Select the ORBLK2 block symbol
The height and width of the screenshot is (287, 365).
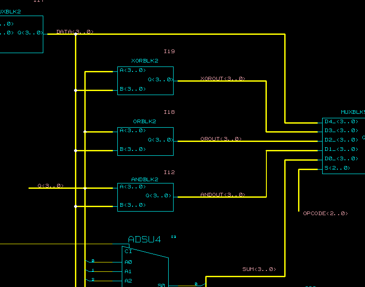coord(145,141)
